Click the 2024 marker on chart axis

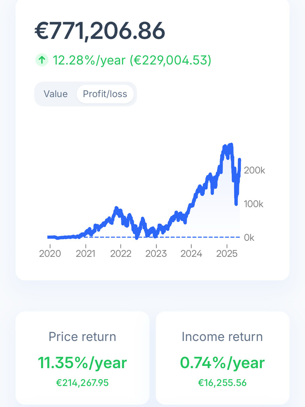click(x=191, y=253)
